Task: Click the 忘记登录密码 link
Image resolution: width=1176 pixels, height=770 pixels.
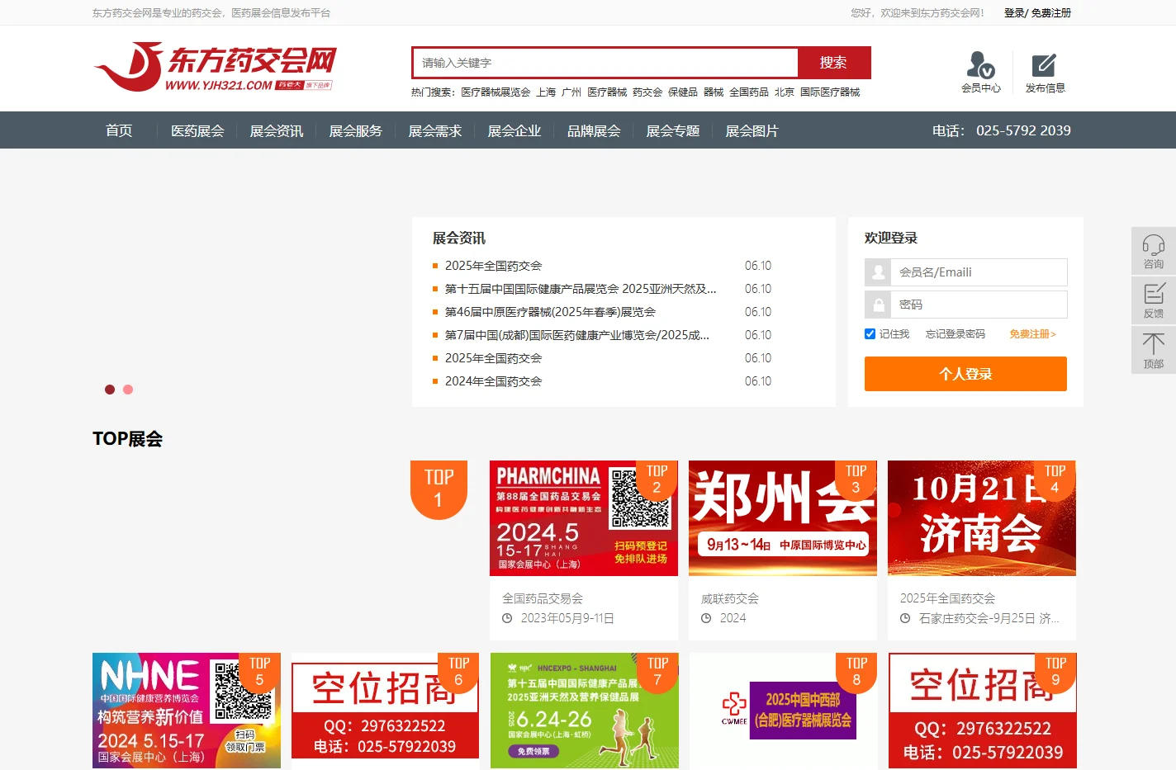Action: (x=955, y=334)
